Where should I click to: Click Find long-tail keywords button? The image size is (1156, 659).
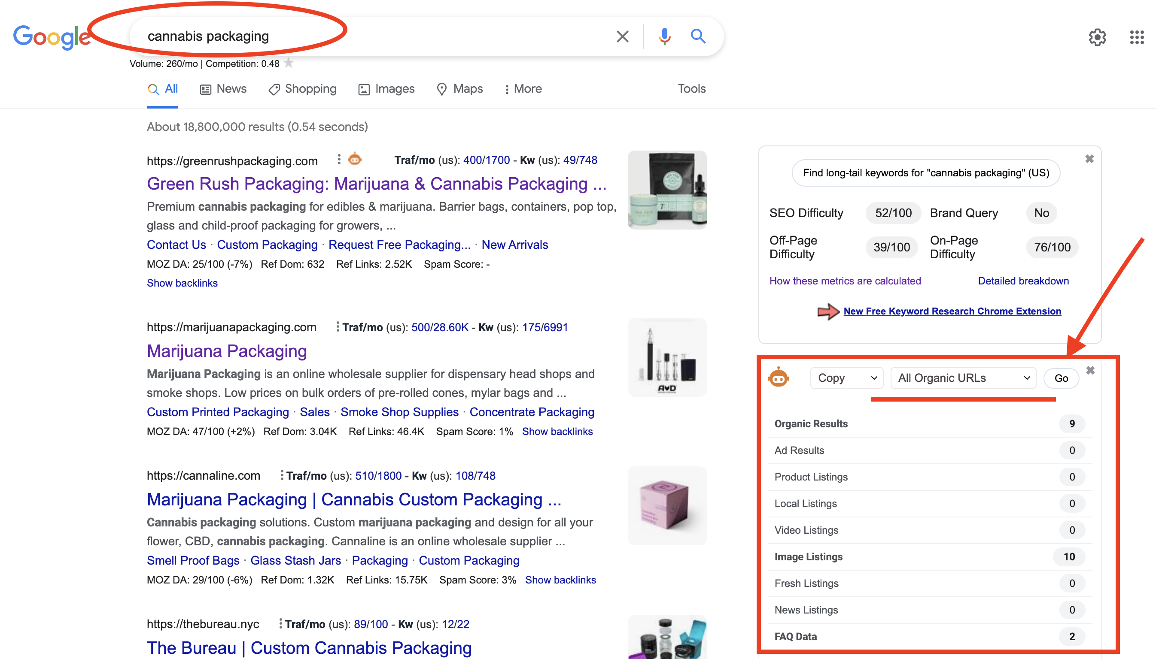pyautogui.click(x=925, y=173)
